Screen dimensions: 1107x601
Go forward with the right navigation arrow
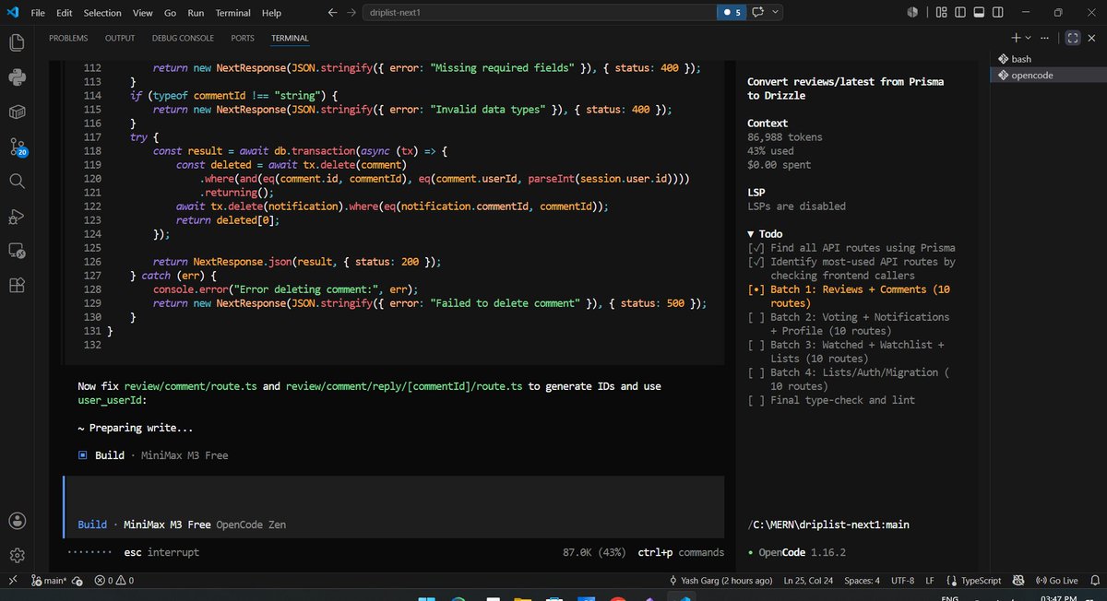tap(351, 13)
